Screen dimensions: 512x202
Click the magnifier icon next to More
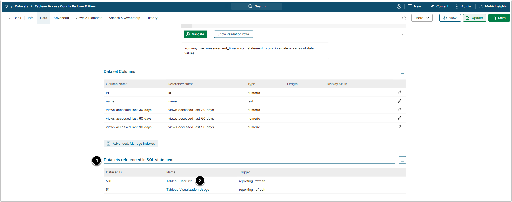point(404,18)
